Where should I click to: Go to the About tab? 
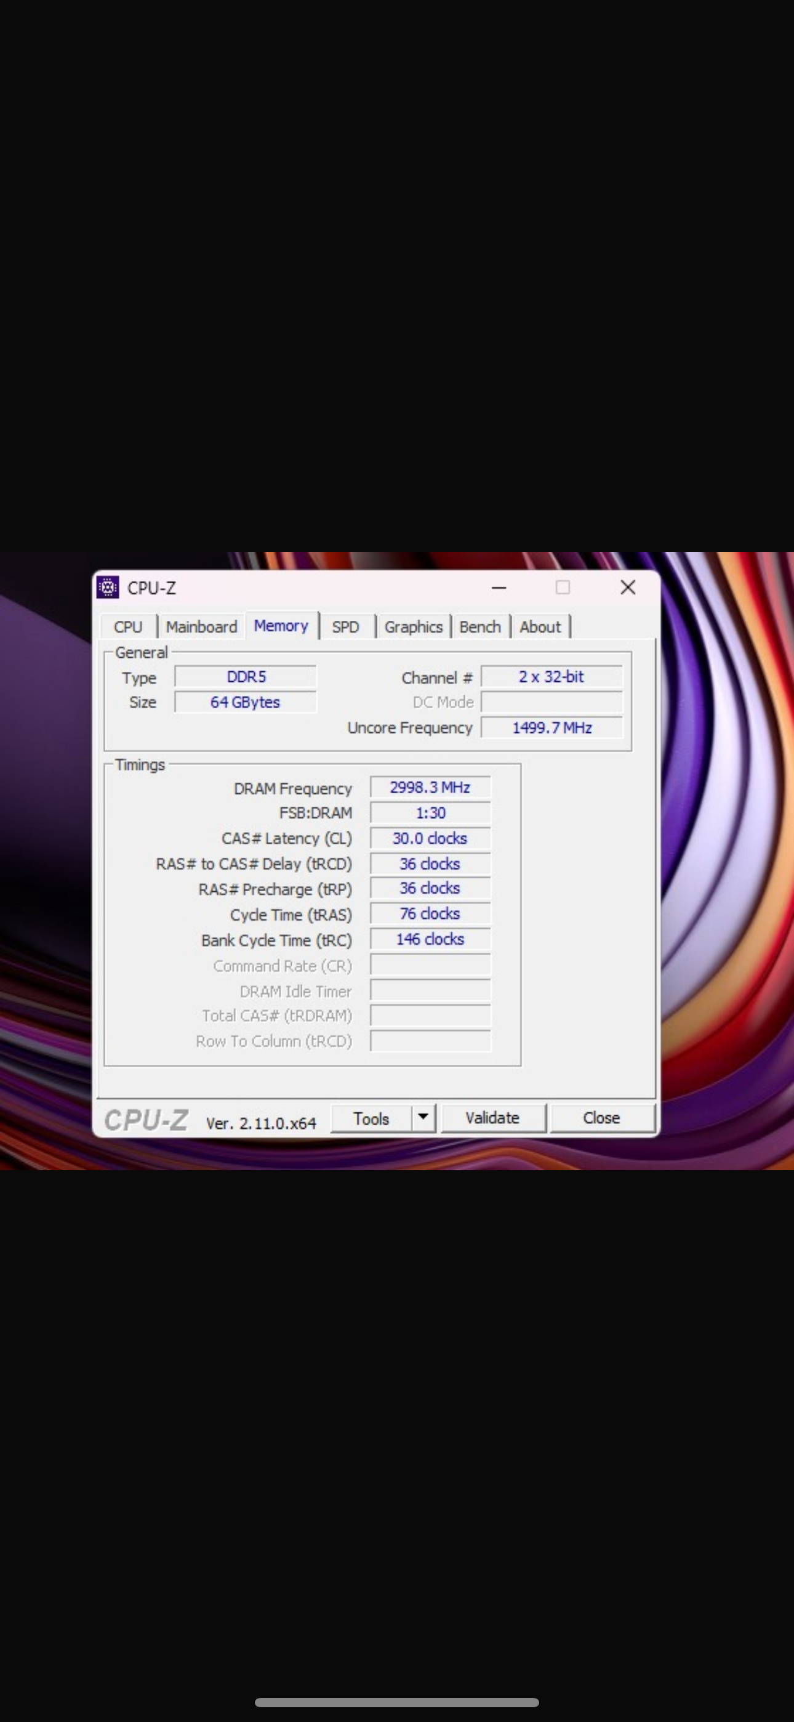pyautogui.click(x=540, y=627)
